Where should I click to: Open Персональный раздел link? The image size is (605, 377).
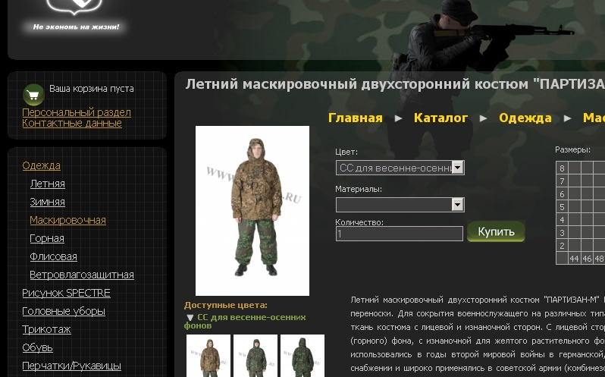tap(77, 112)
